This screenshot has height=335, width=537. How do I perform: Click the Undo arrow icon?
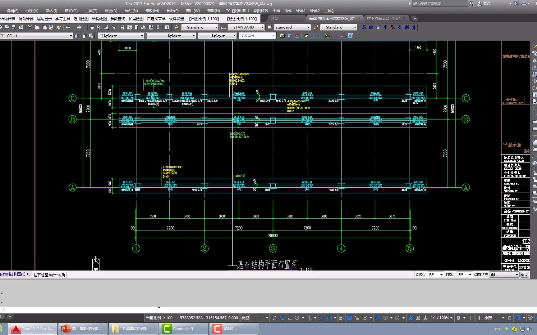68,27
